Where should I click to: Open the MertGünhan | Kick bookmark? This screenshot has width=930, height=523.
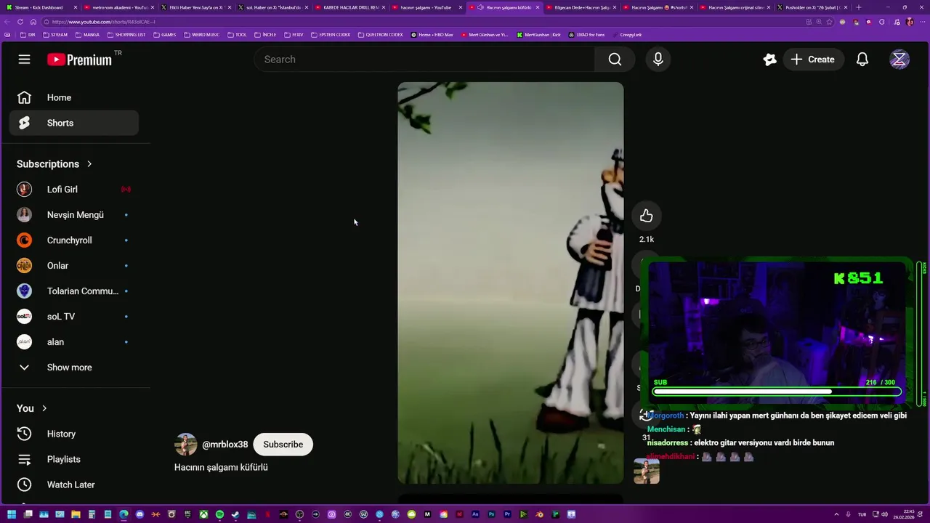coord(539,35)
